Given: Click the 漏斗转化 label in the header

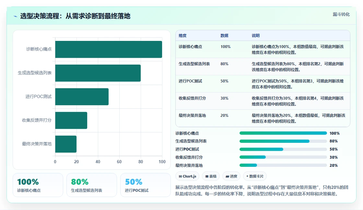Looking at the screenshot, I should [x=341, y=14].
